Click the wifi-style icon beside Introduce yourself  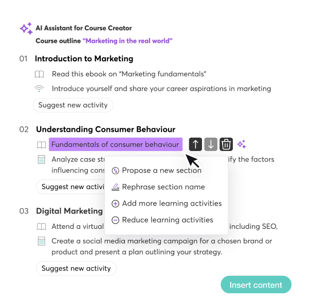point(39,89)
